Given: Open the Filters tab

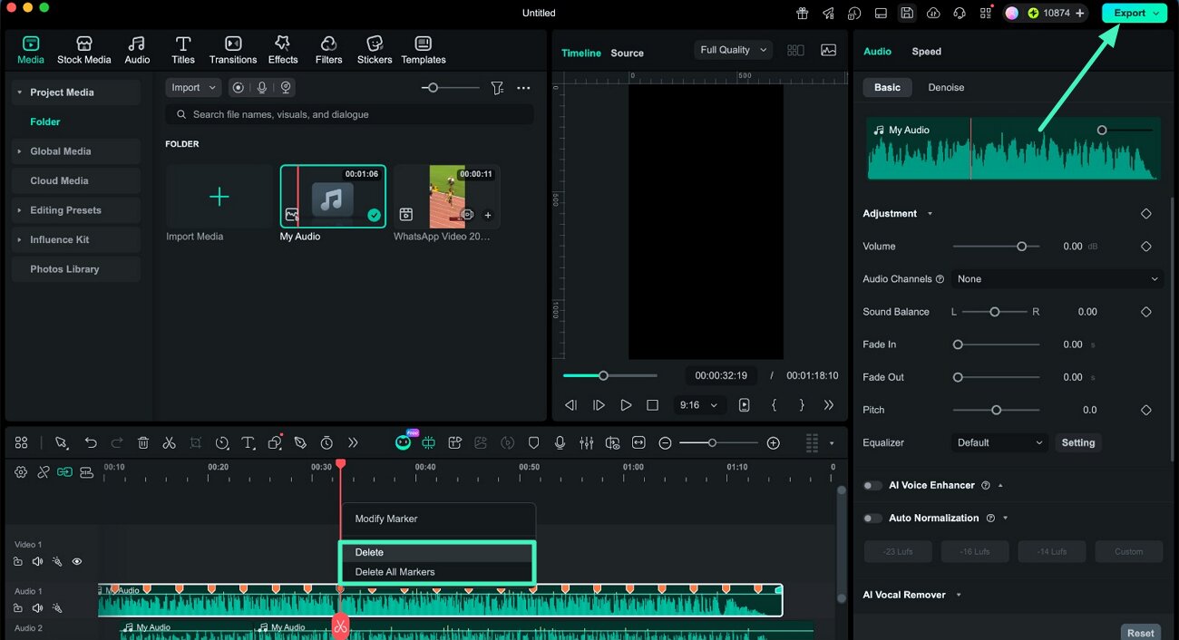Looking at the screenshot, I should [328, 50].
